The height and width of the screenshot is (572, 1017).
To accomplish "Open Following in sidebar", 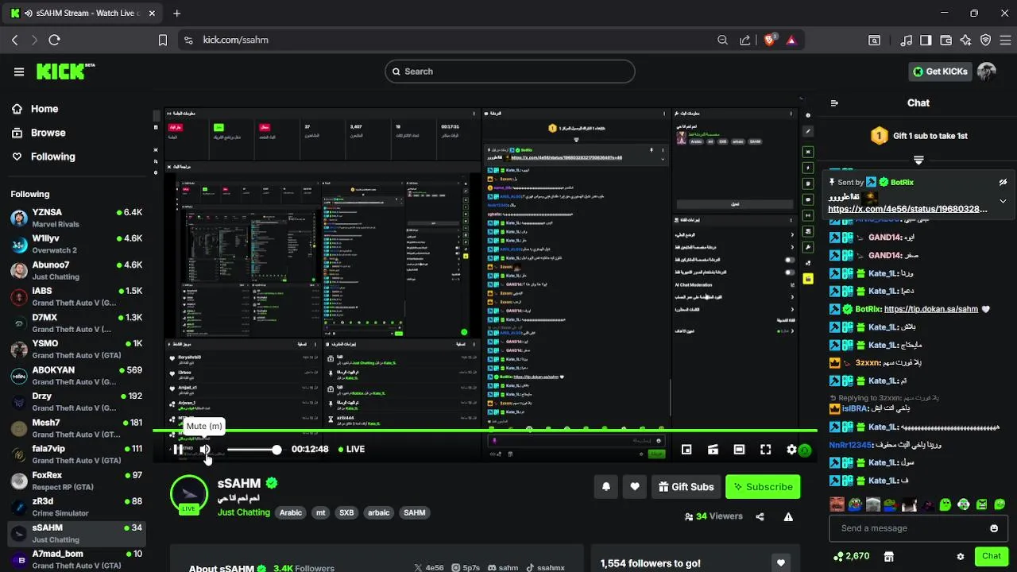I will pos(52,157).
